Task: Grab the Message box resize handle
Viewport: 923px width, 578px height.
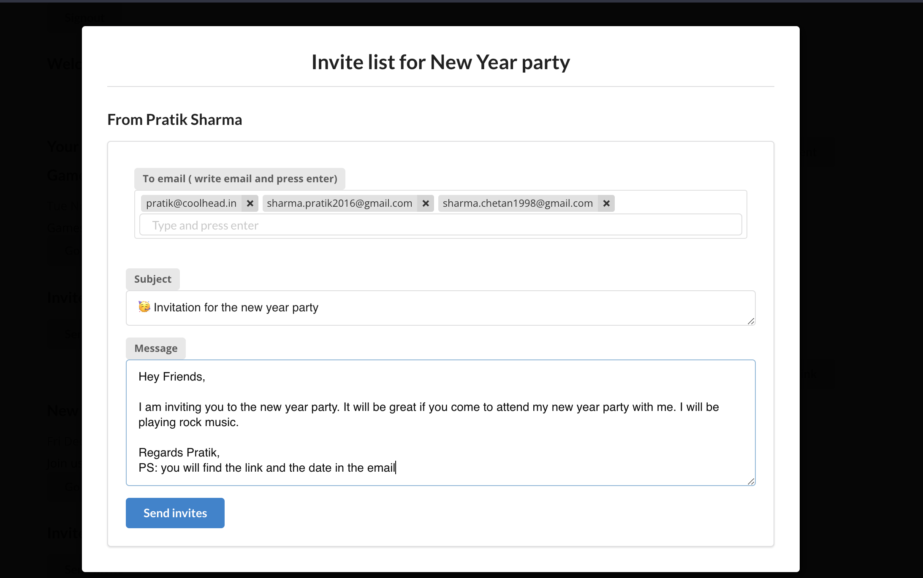Action: click(x=751, y=482)
